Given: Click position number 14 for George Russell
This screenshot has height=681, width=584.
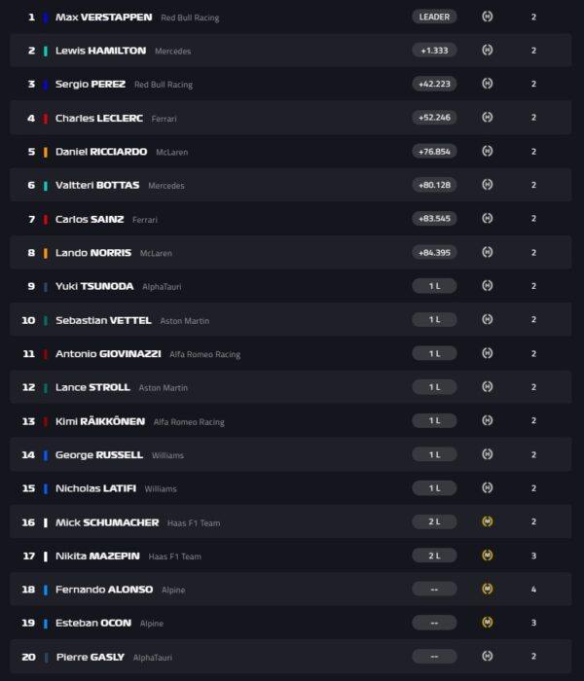Looking at the screenshot, I should click(x=28, y=454).
